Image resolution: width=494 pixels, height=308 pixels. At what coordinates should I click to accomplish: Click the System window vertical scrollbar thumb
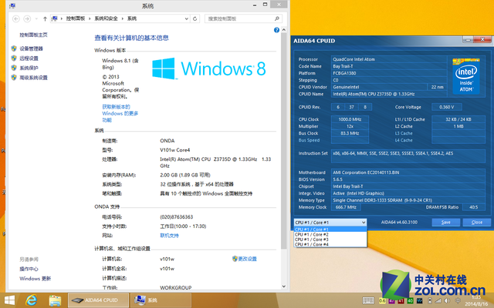point(284,142)
